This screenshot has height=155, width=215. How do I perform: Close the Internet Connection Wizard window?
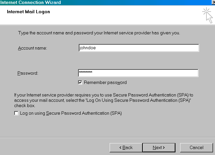(x=213, y=2)
